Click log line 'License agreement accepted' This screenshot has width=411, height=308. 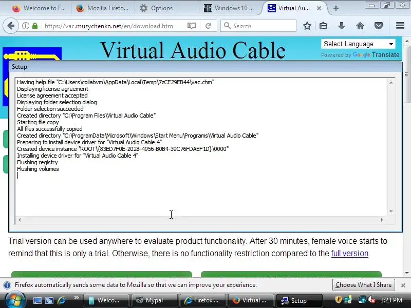point(52,95)
